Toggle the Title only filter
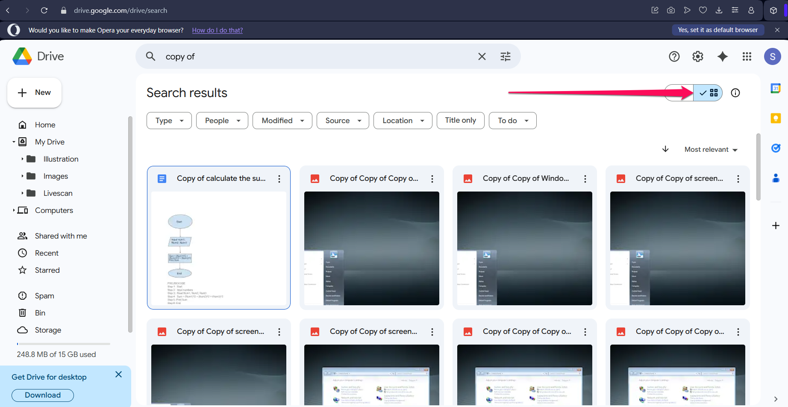This screenshot has width=788, height=407. (x=460, y=121)
